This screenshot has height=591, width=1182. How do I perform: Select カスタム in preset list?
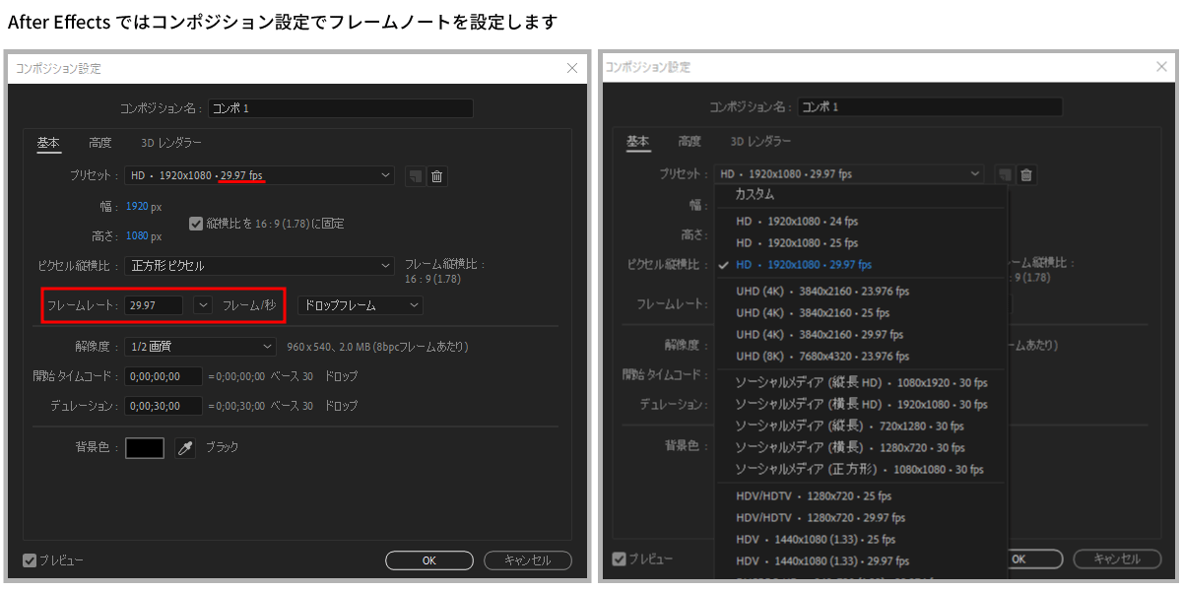861,195
